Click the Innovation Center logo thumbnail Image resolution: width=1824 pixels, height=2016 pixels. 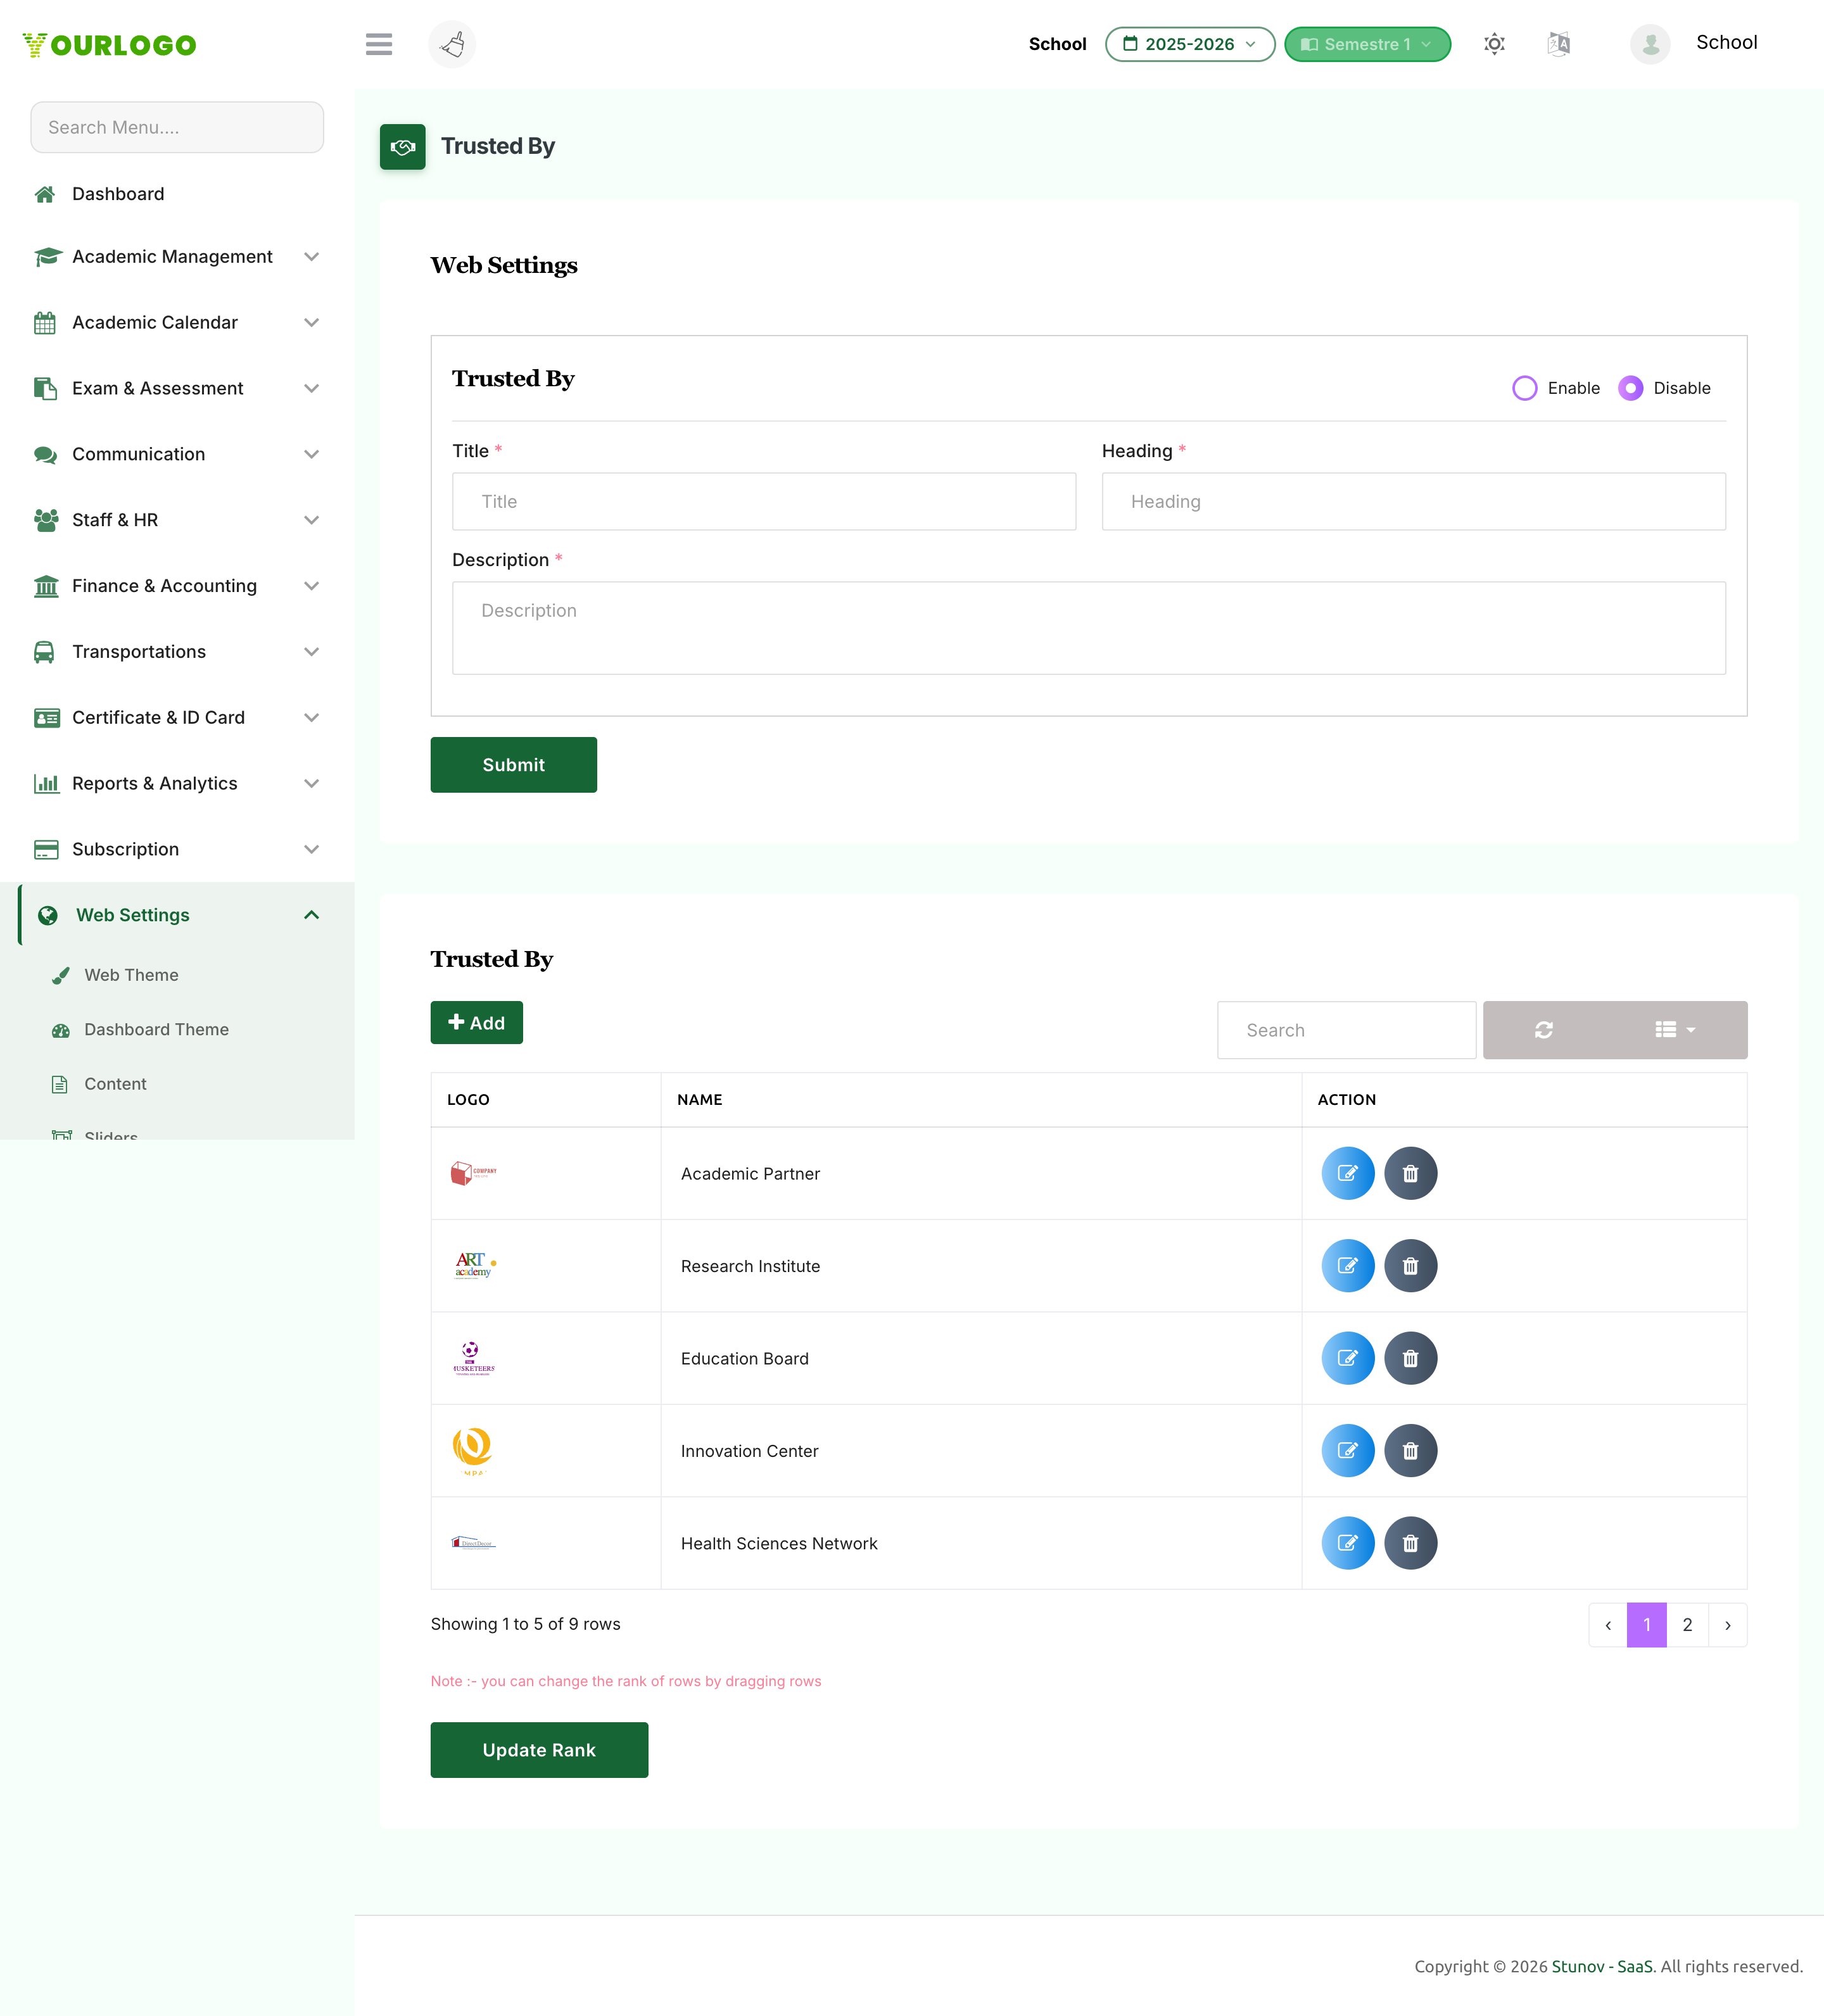tap(473, 1451)
